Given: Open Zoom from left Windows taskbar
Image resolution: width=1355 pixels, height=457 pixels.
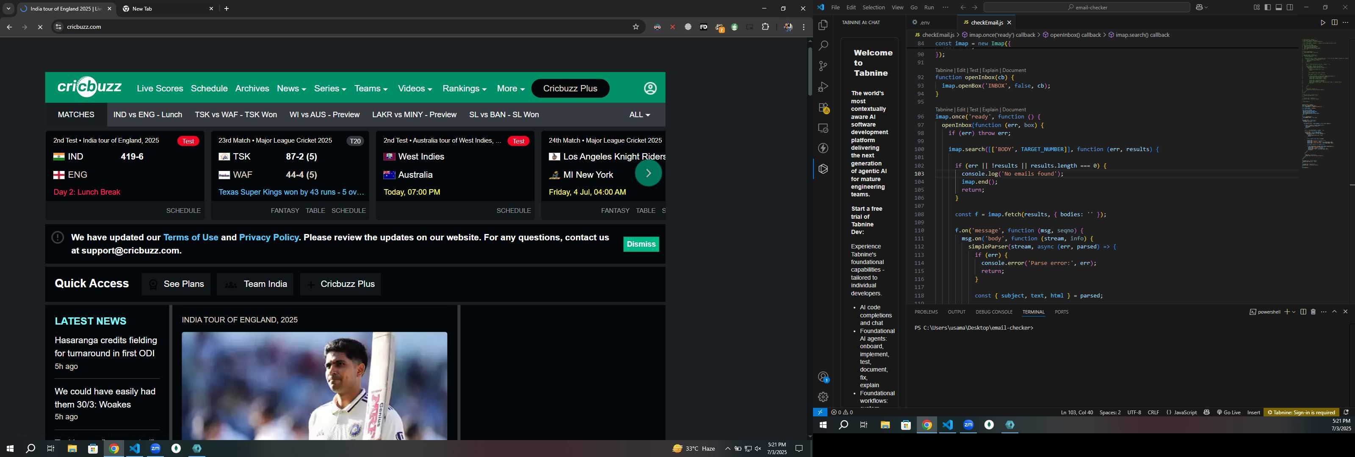Looking at the screenshot, I should (156, 449).
